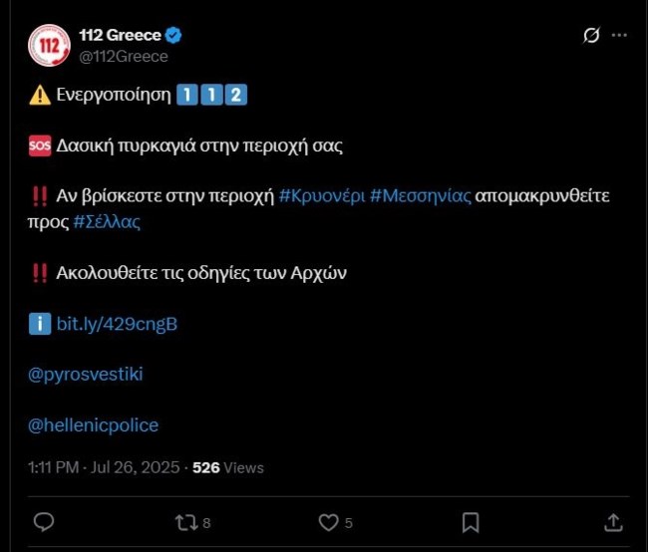Open hashtag #Σέλλας
The width and height of the screenshot is (648, 552).
(x=107, y=222)
